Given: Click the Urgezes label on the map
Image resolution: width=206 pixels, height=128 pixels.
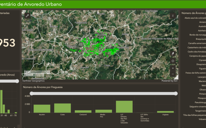Looking at the screenshot, I should tap(84, 67).
